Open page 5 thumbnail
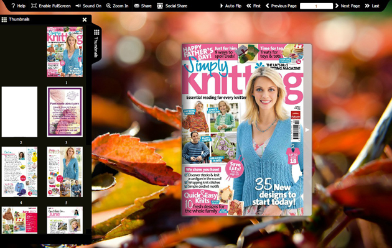 coord(65,172)
